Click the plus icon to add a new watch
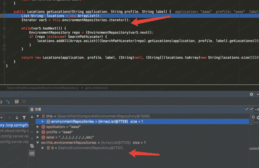Screen dimensions: 259x168 tap(33, 117)
